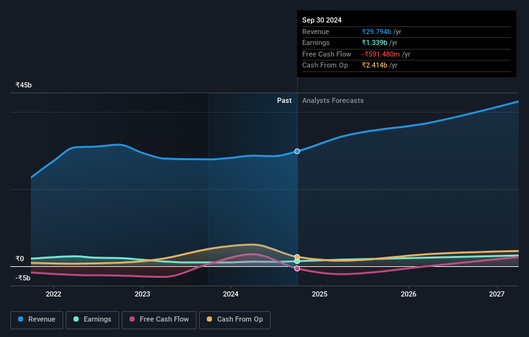
Task: Click the 2023 x-axis label
Action: click(x=142, y=295)
